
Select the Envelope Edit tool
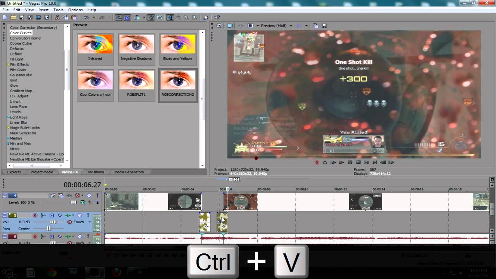[178, 17]
